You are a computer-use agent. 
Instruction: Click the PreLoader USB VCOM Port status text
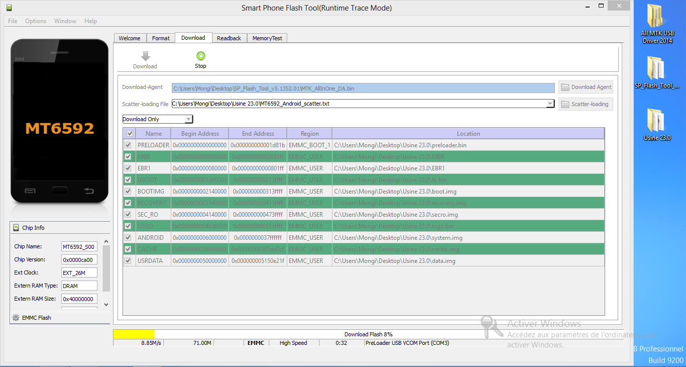pyautogui.click(x=407, y=343)
